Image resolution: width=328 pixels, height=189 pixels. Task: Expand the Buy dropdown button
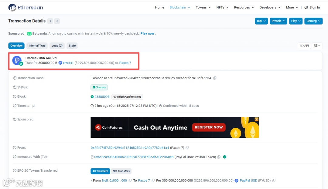[x=261, y=21]
